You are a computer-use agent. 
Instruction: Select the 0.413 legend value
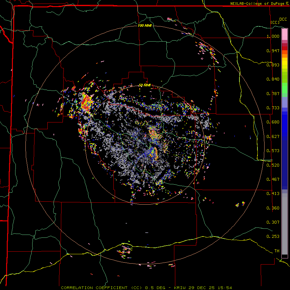[x=273, y=194]
